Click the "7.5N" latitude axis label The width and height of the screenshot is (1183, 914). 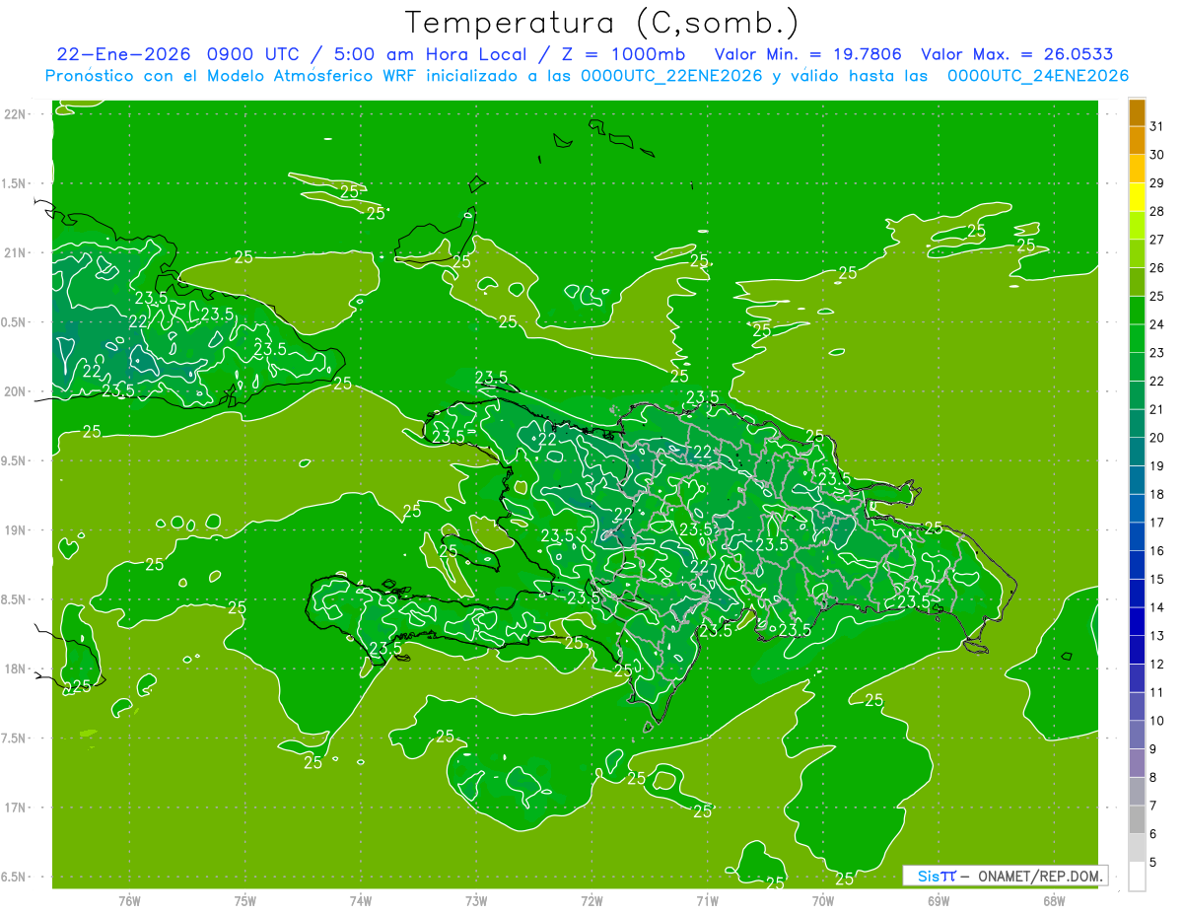[x=14, y=738]
